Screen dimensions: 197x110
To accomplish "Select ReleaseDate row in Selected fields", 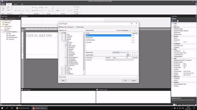I will pyautogui.click(x=108, y=38).
